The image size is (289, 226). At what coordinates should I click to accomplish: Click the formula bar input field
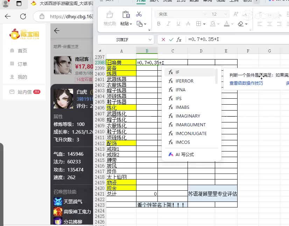pyautogui.click(x=238, y=40)
